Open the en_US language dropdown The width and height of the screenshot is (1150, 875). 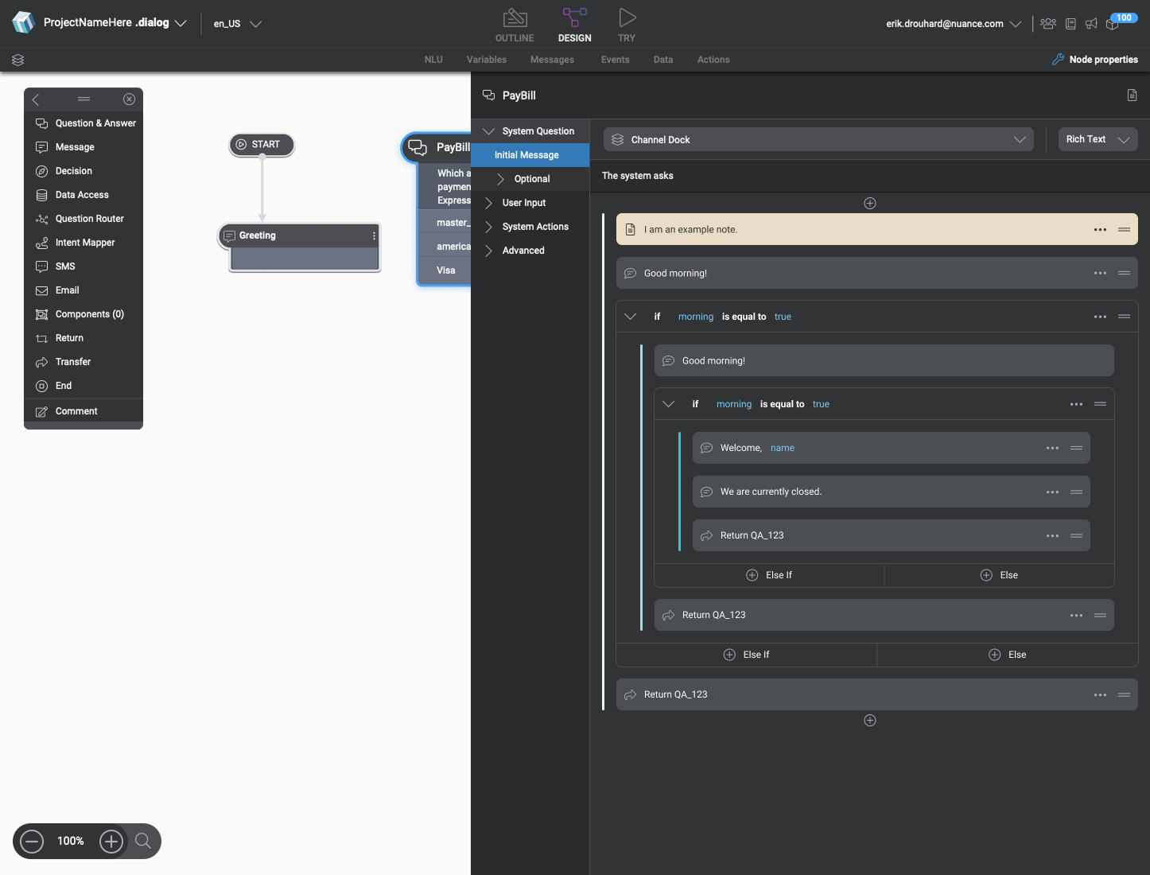click(x=237, y=24)
